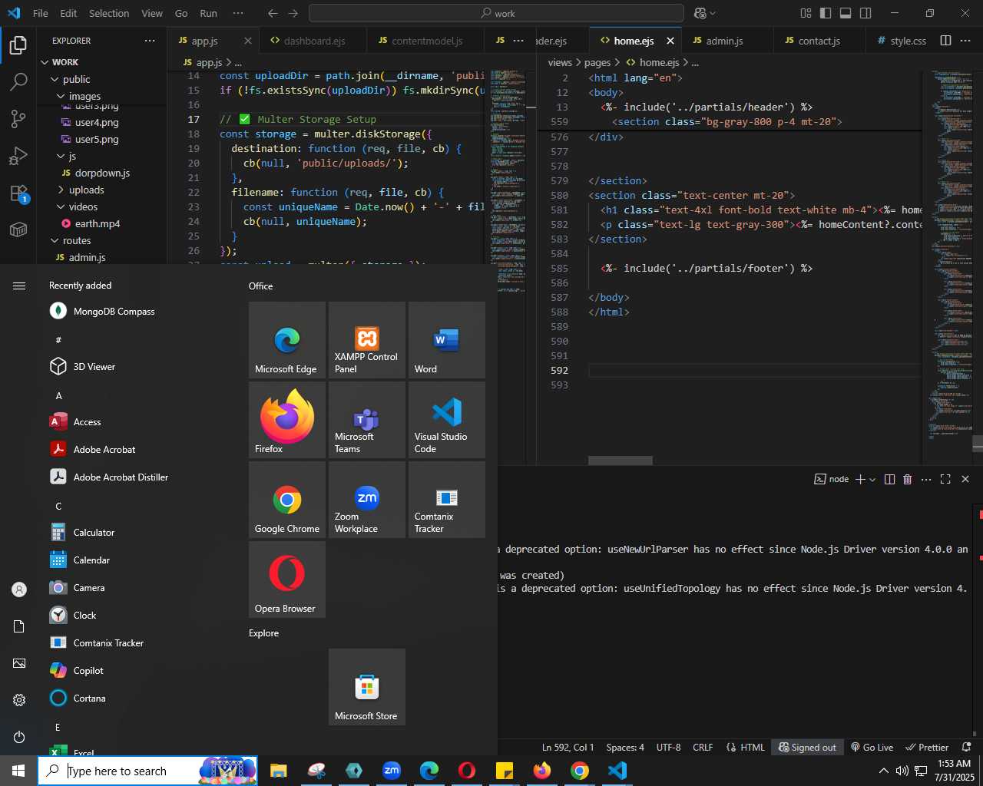This screenshot has height=786, width=983.
Task: Open the Selection menu
Action: pos(109,13)
